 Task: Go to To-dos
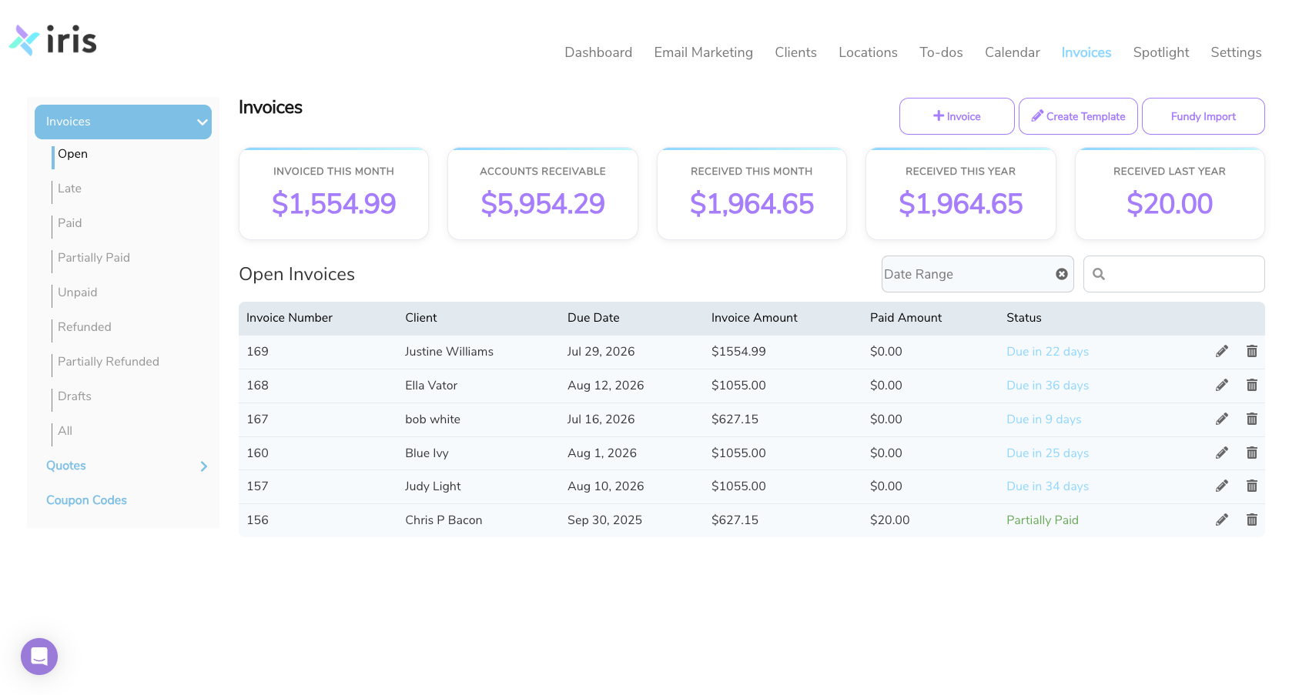941,52
